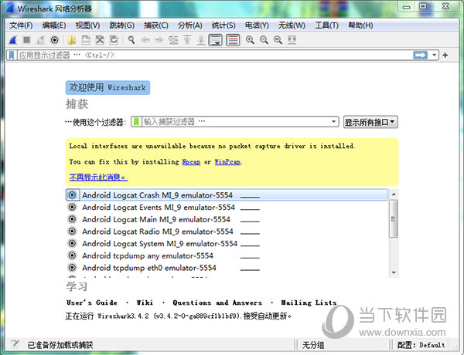
Task: Open expert information icon in status bar
Action: click(15, 344)
